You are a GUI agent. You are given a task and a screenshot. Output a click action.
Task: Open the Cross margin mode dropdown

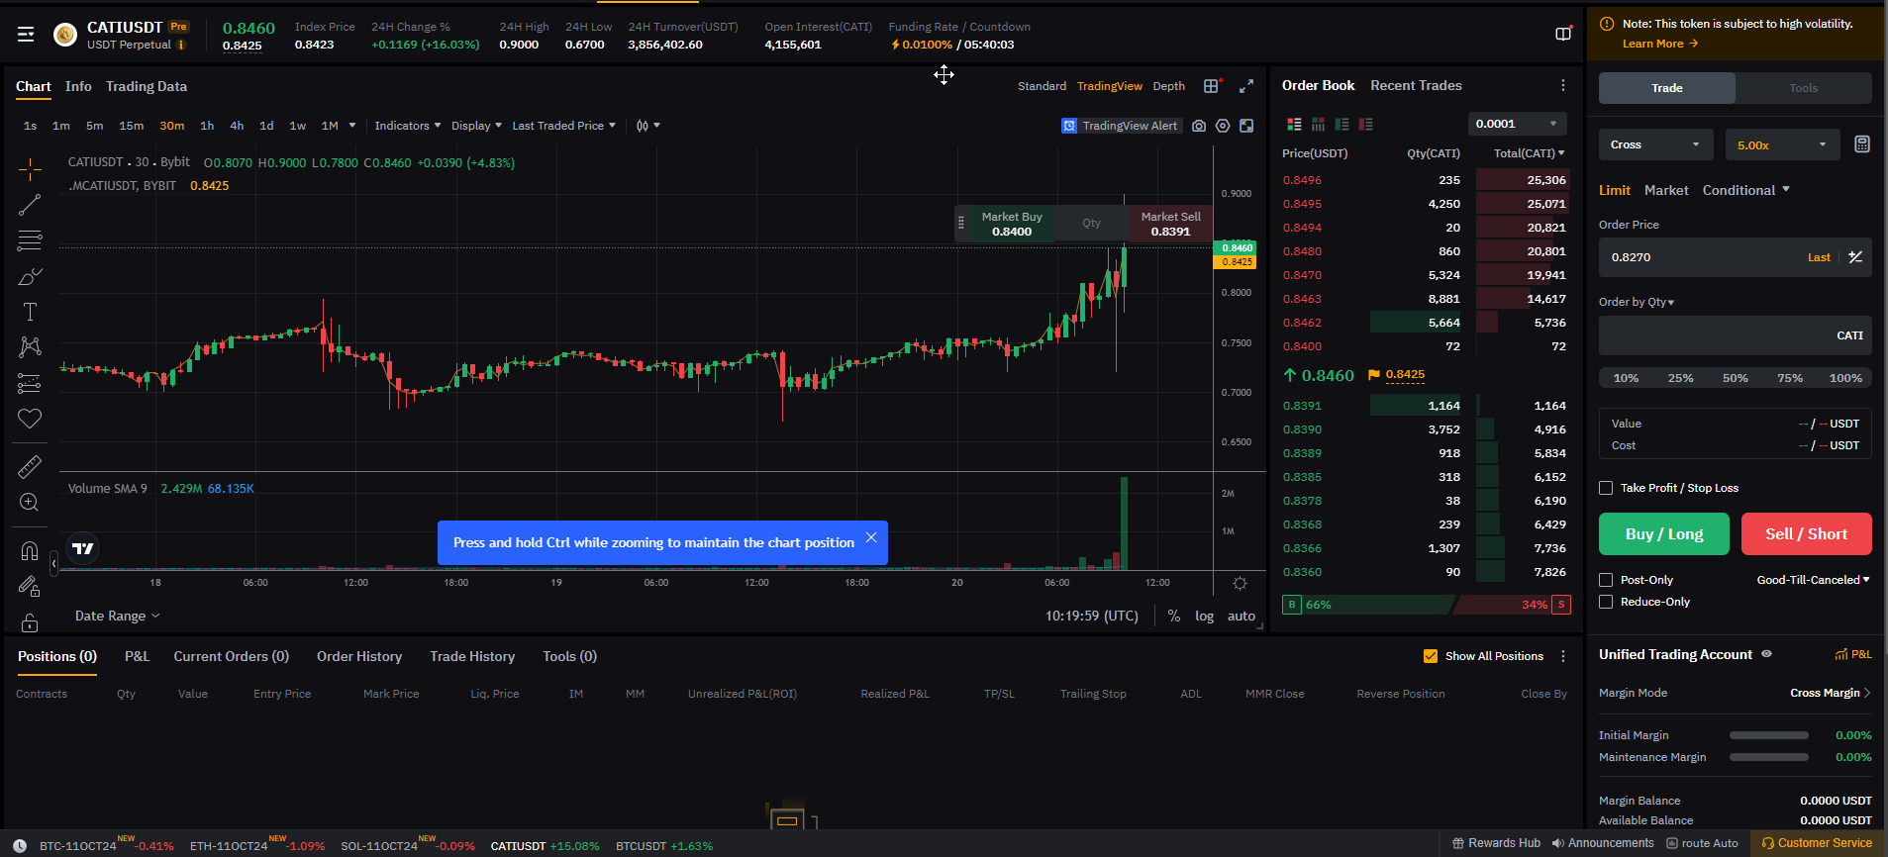coord(1654,144)
